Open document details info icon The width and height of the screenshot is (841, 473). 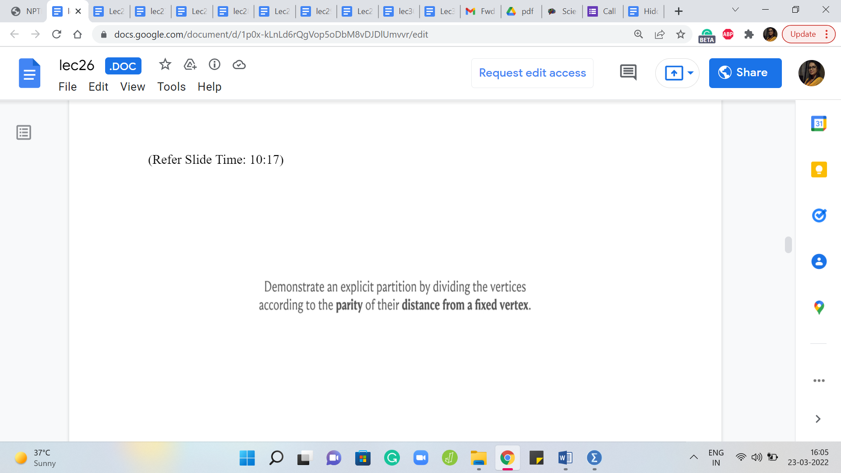[x=214, y=65]
